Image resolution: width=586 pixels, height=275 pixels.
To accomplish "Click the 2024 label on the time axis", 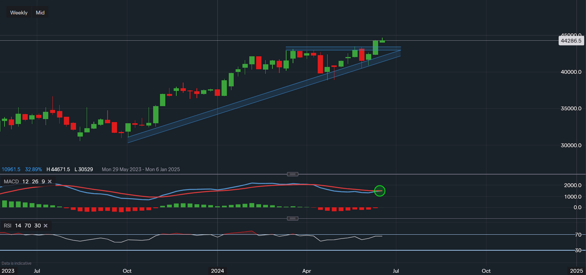I will 217,271.
